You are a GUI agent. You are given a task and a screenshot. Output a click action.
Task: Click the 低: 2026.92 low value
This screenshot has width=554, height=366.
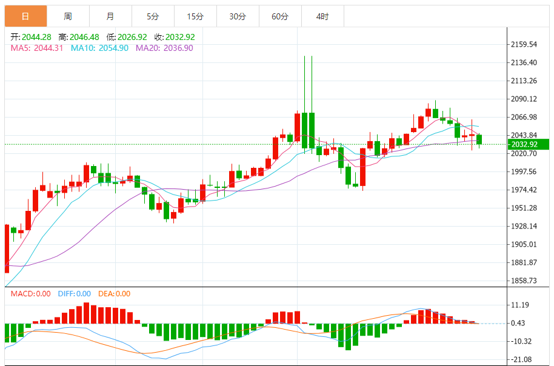[127, 37]
